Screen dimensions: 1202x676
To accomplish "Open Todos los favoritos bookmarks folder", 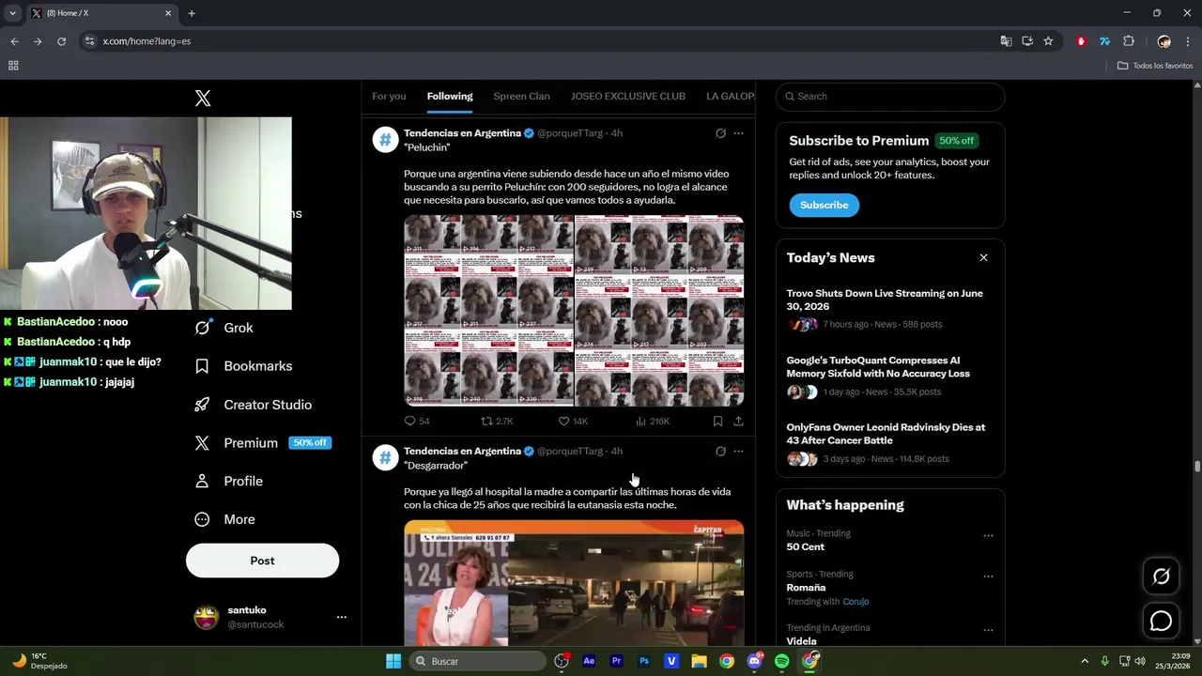I will [x=1155, y=66].
